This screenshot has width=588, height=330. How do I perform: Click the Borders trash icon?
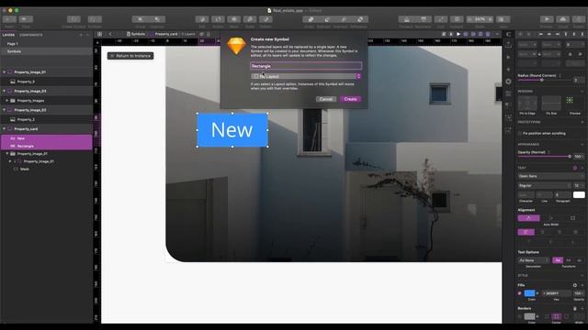click(x=575, y=309)
